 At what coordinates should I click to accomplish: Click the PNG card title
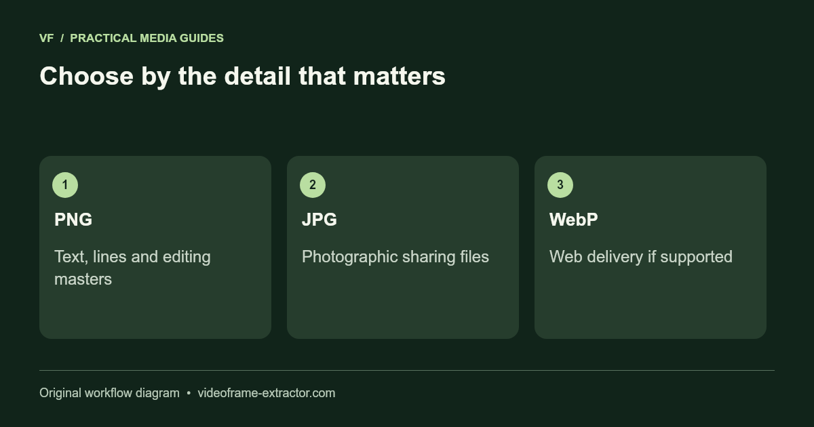point(73,220)
